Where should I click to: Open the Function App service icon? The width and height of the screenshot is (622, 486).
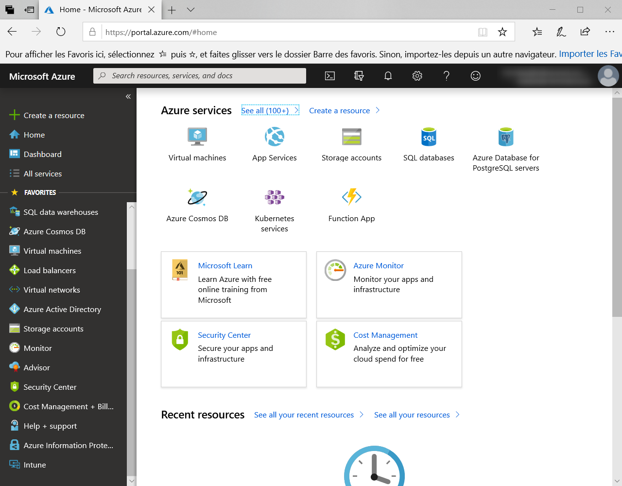pos(351,197)
